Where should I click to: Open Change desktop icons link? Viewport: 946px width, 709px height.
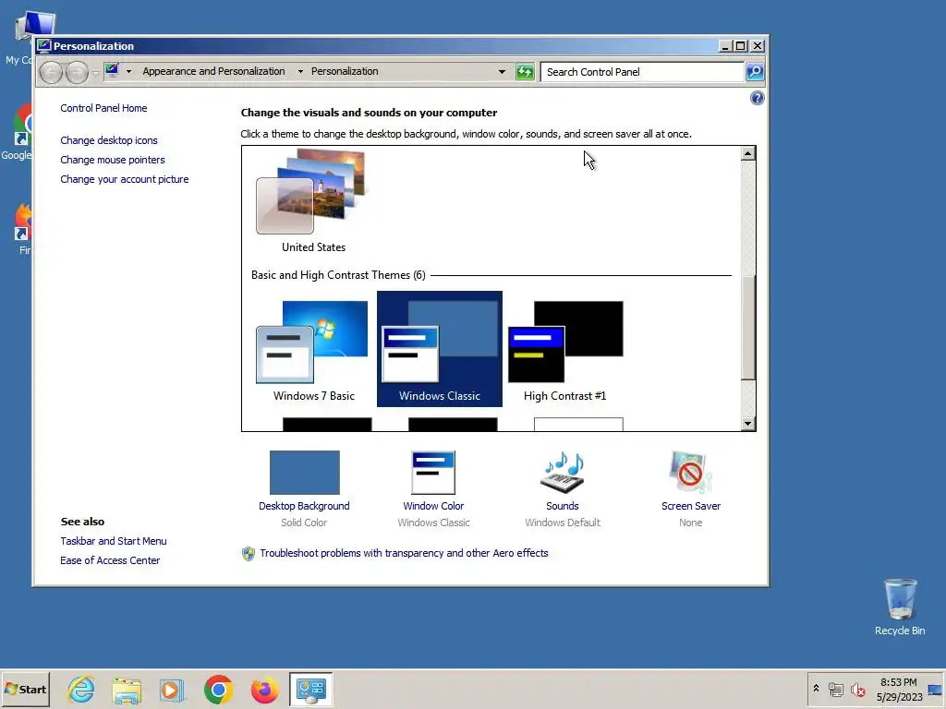coord(109,140)
